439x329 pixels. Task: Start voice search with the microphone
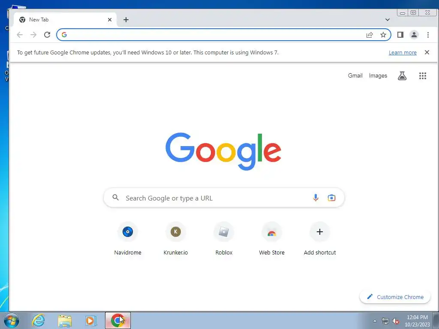coord(316,198)
